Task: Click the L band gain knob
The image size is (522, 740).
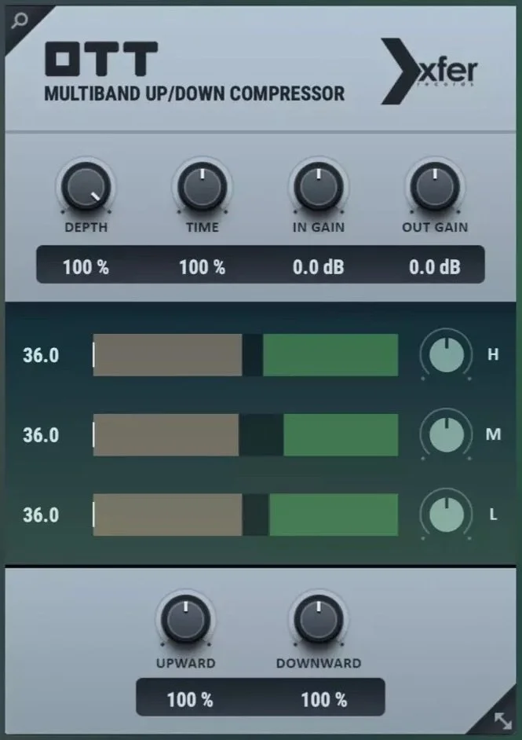Action: pyautogui.click(x=447, y=515)
